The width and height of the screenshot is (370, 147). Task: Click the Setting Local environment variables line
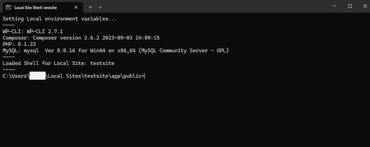(x=60, y=19)
